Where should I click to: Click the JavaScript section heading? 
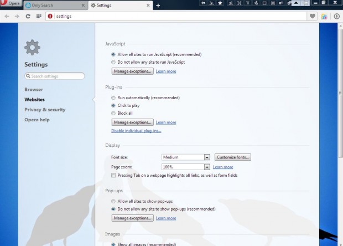115,44
